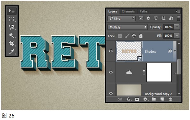Lock transparent pixels
Viewport: 190px width, 120px height.
[x=120, y=36]
